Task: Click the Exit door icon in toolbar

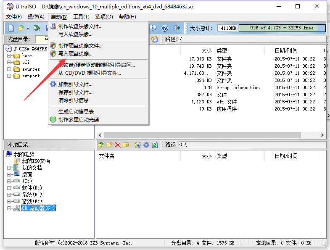Action: [177, 28]
